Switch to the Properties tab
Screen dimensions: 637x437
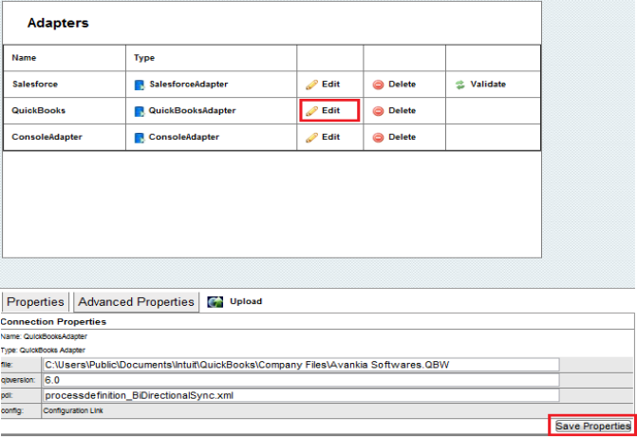tap(36, 302)
